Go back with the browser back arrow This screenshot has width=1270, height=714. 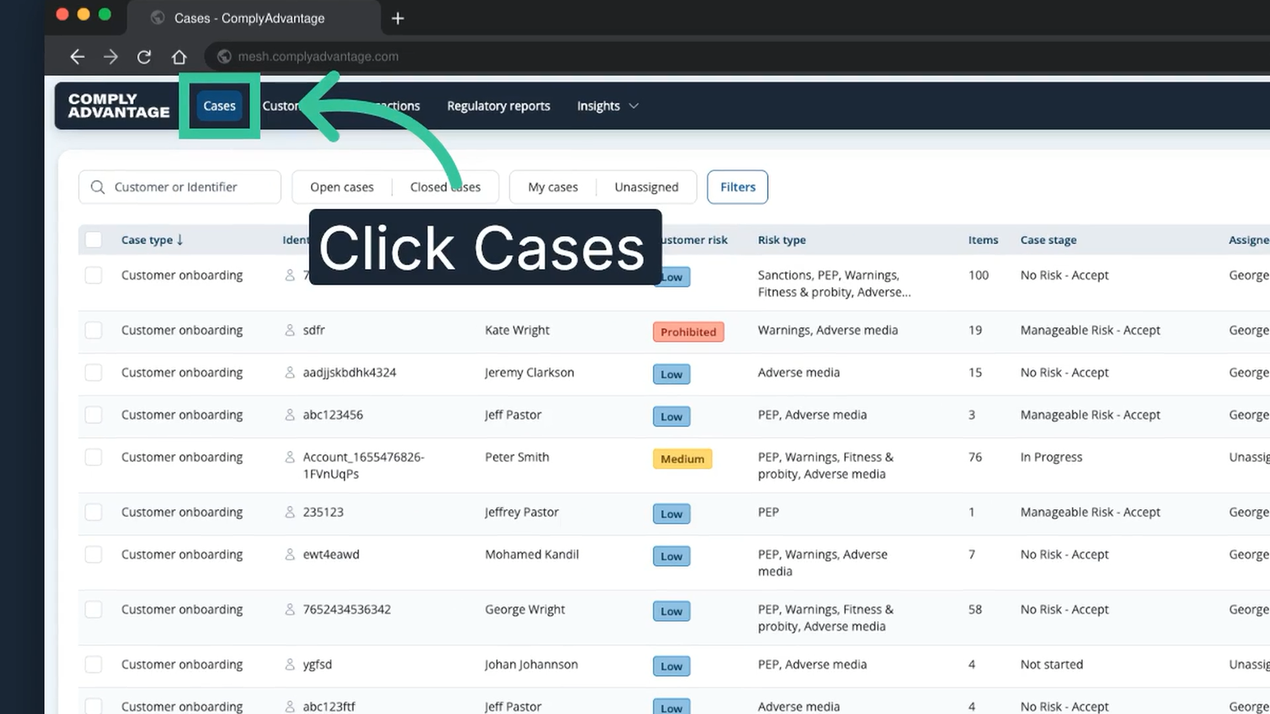coord(77,57)
